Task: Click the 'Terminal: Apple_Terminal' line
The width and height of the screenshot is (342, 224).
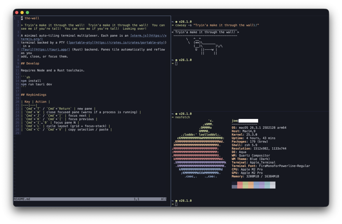Action: pyautogui.click(x=253, y=163)
